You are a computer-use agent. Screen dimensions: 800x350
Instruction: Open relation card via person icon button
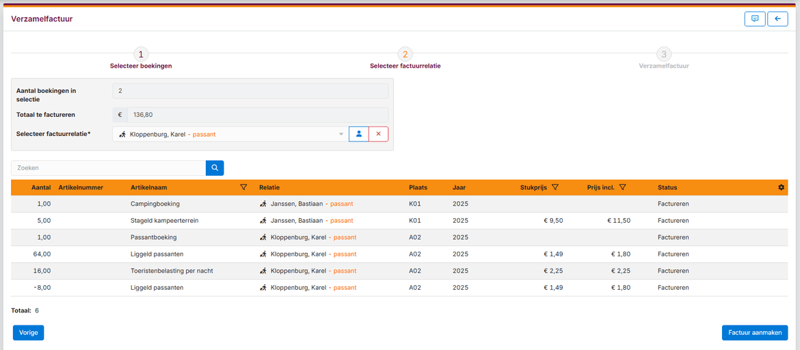tap(359, 134)
